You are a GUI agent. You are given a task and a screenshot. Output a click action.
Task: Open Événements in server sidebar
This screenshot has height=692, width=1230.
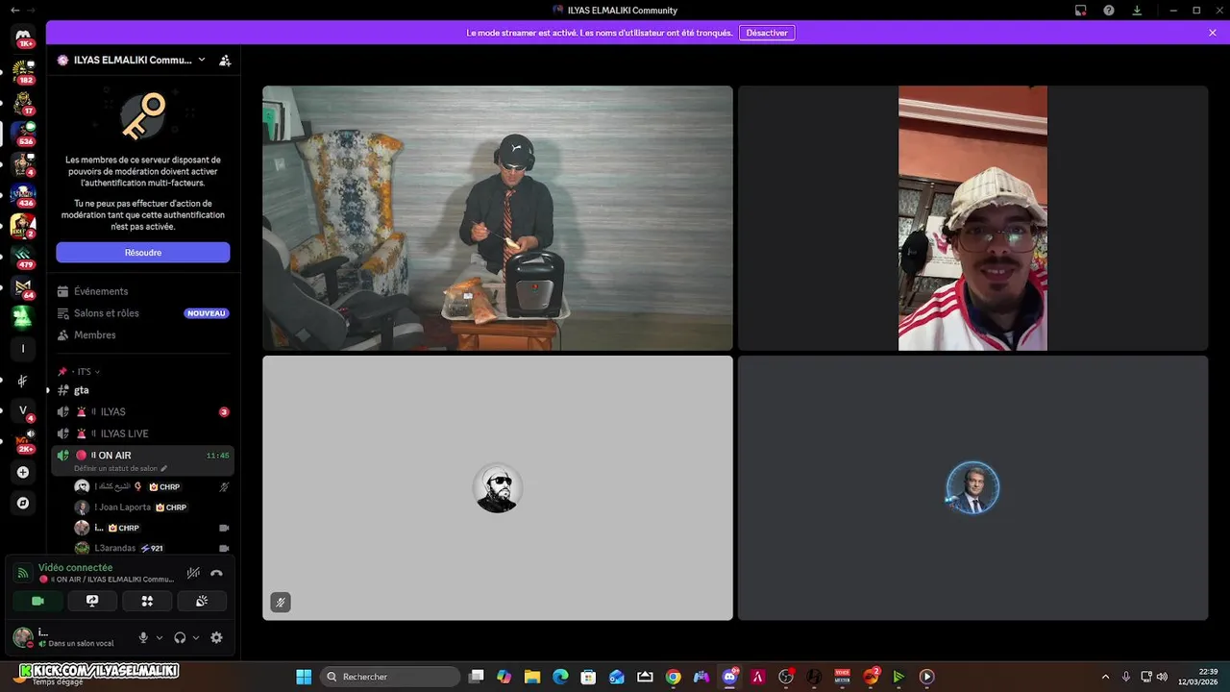[142, 291]
